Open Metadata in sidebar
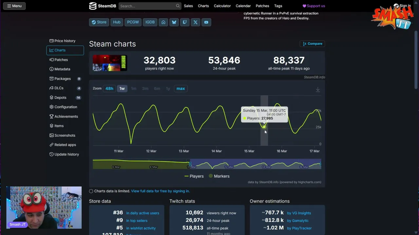 coord(65,69)
